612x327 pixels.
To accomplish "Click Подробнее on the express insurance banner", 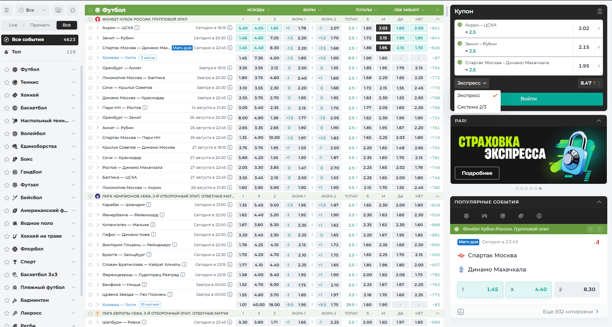I will click(477, 173).
